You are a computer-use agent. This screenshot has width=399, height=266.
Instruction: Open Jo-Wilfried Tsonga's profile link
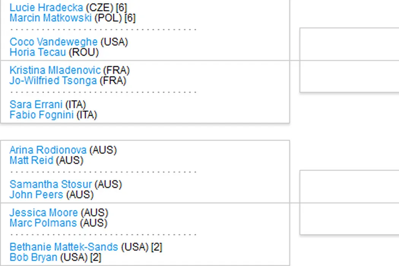pyautogui.click(x=53, y=81)
